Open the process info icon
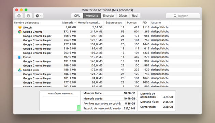Image resolution: width=215 pixels, height=123 pixels. point(28,16)
